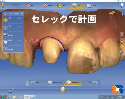The image size is (125, 99).
Task: Open the analysis tools screen icon
Action: pos(122,52)
